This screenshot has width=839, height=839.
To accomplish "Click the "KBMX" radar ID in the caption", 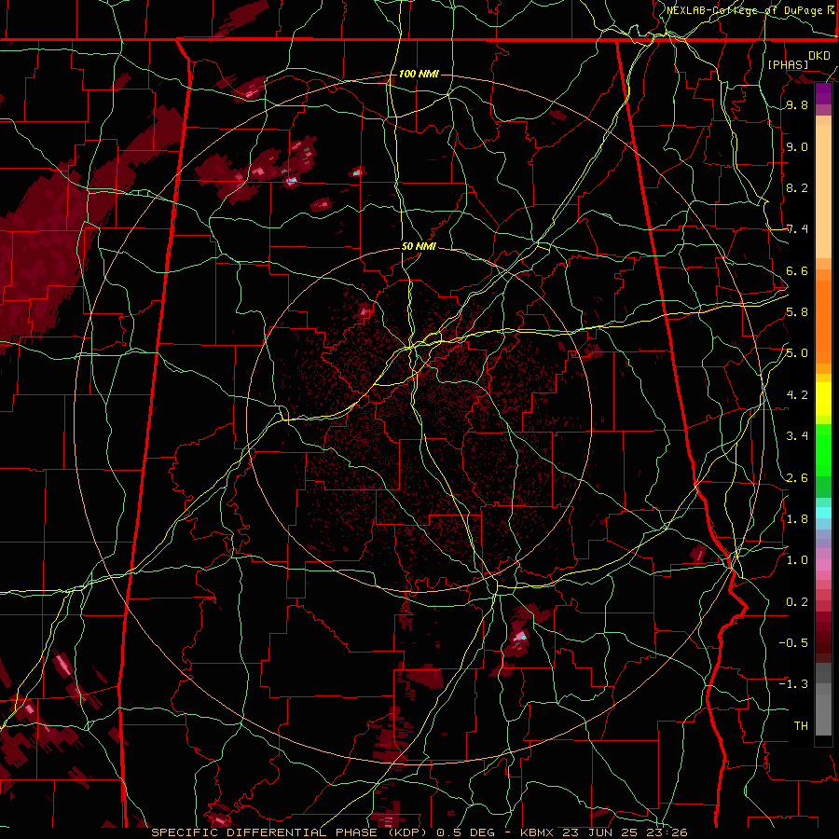I will [x=536, y=832].
